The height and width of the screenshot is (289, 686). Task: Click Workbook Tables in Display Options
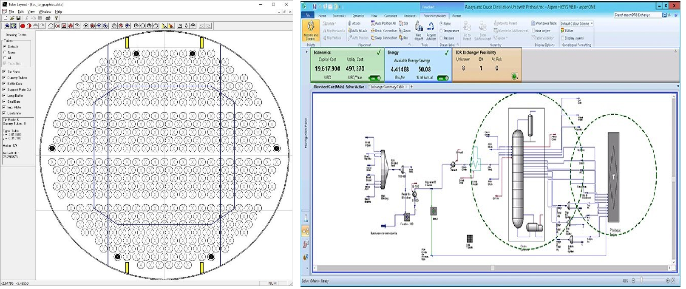pyautogui.click(x=544, y=23)
